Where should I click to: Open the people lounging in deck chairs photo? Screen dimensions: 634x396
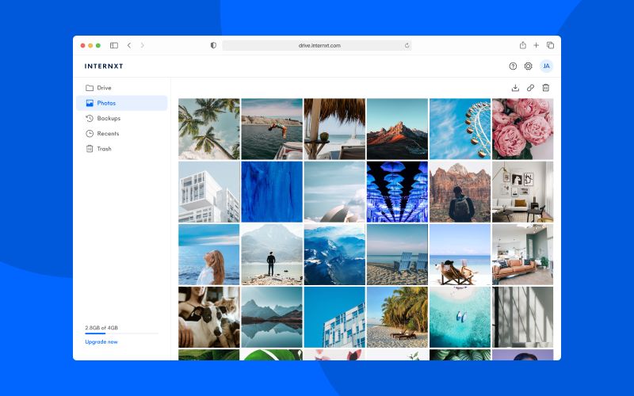click(x=460, y=254)
